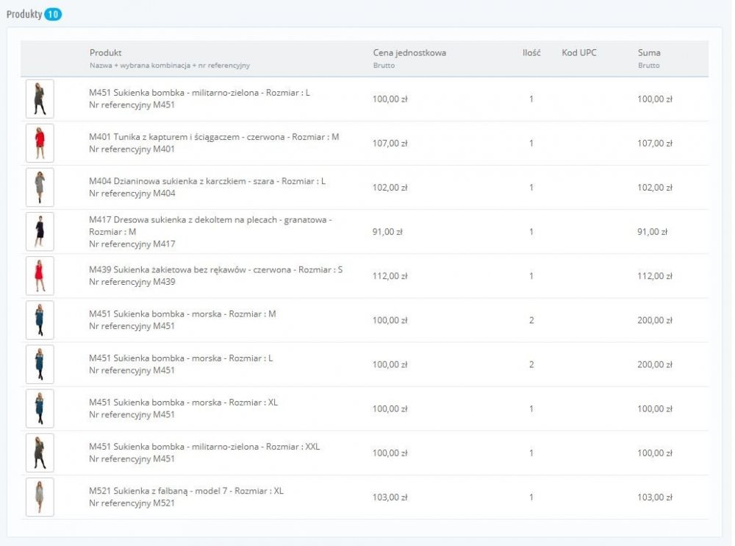Open thumbnail for M451 morska size M
Image resolution: width=735 pixels, height=546 pixels.
click(40, 320)
